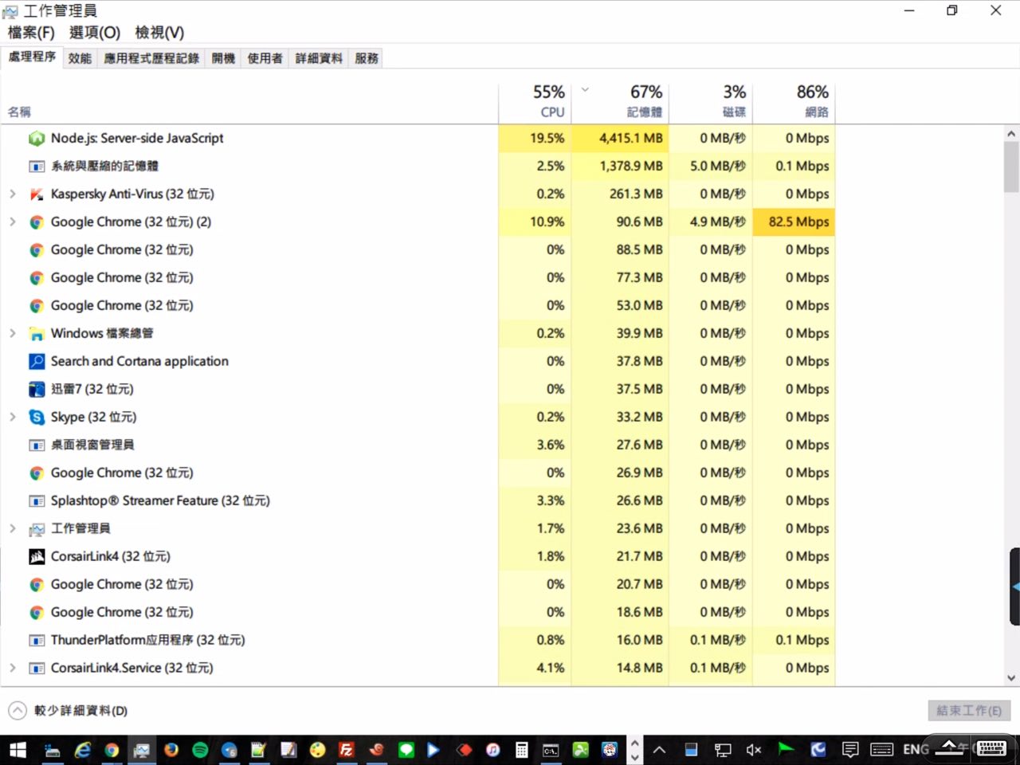Screen dimensions: 1020x765
Task: Show hidden system tray icons
Action: (659, 750)
